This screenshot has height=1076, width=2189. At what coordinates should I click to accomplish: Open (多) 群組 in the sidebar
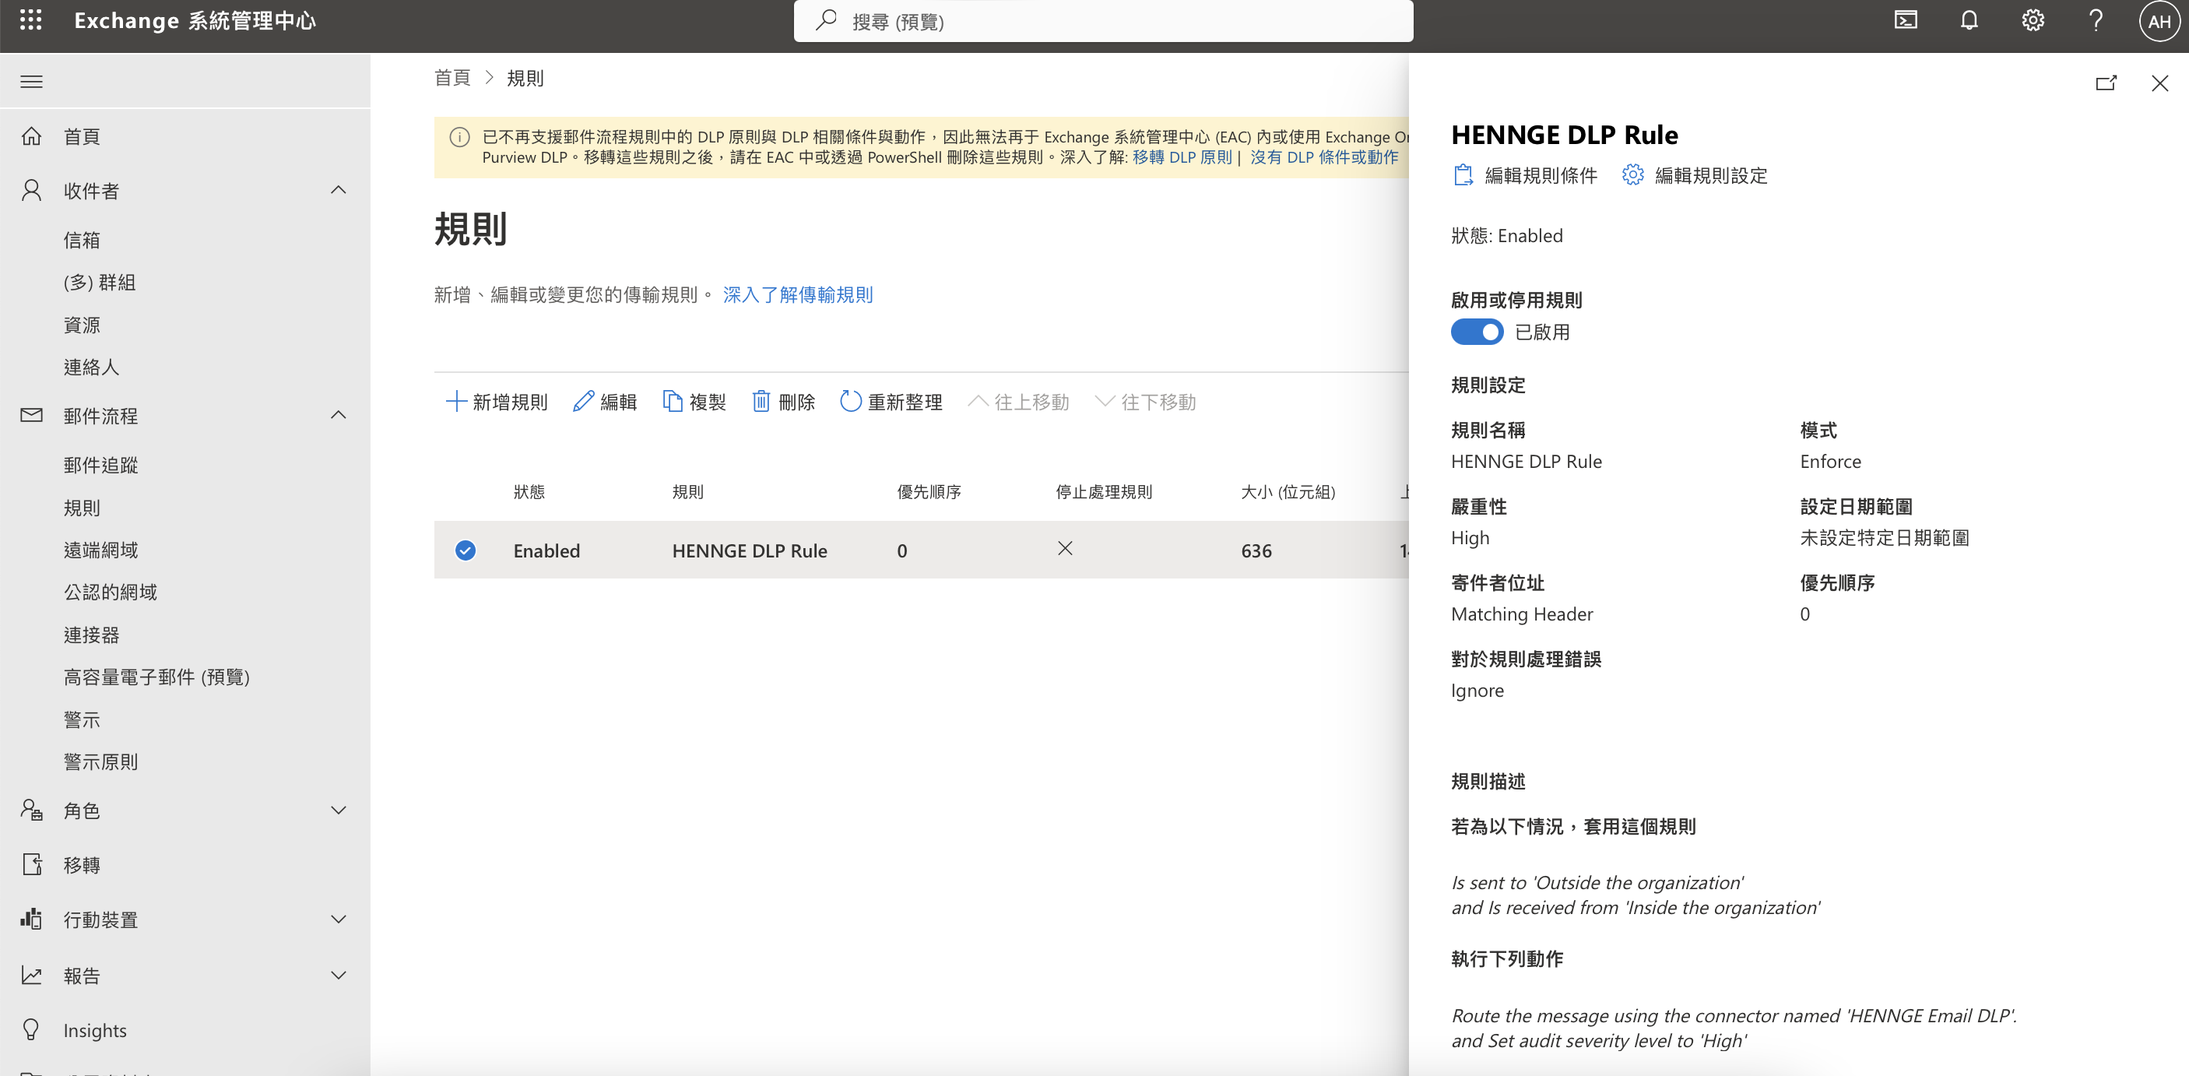(x=100, y=282)
